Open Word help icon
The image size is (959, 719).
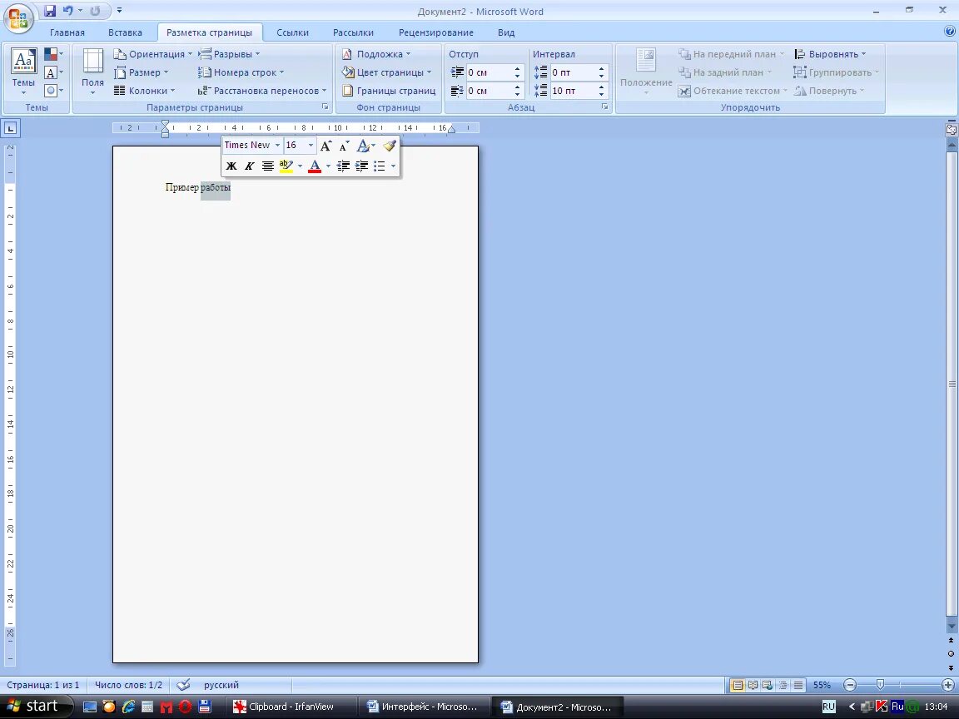(x=950, y=31)
